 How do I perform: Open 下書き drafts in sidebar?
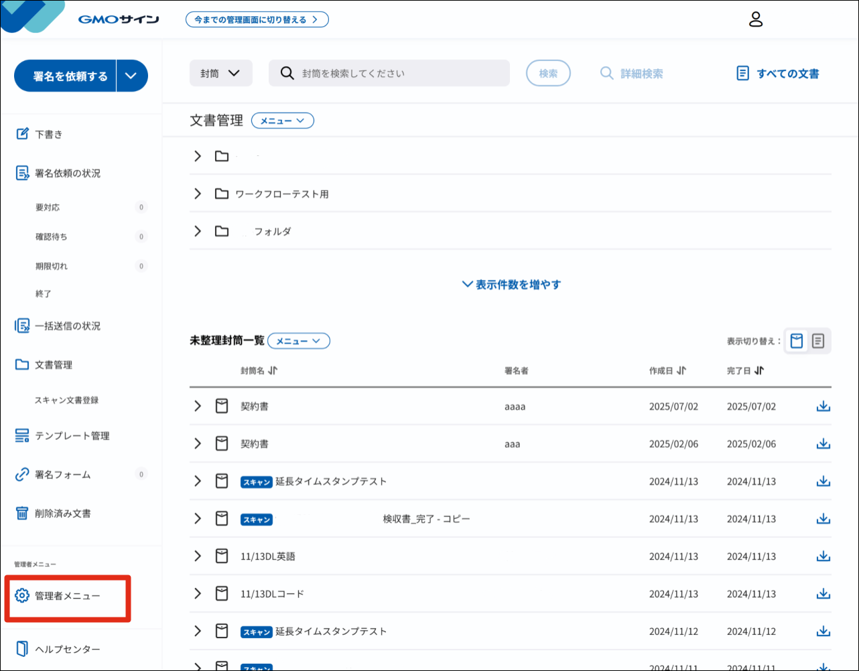click(x=48, y=134)
